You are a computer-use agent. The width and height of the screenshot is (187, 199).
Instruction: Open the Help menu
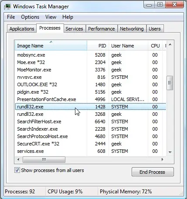pyautogui.click(x=68, y=17)
